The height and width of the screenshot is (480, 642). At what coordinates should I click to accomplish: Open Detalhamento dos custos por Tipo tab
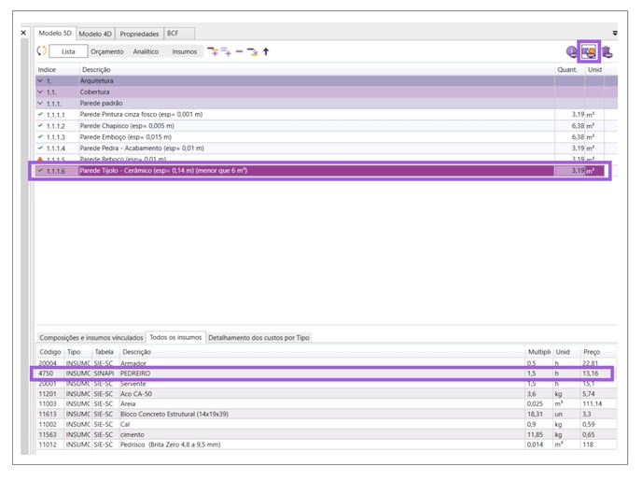(258, 338)
